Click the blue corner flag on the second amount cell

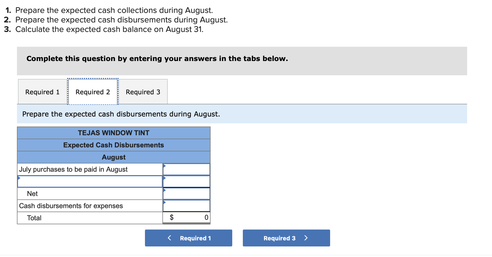click(x=165, y=178)
